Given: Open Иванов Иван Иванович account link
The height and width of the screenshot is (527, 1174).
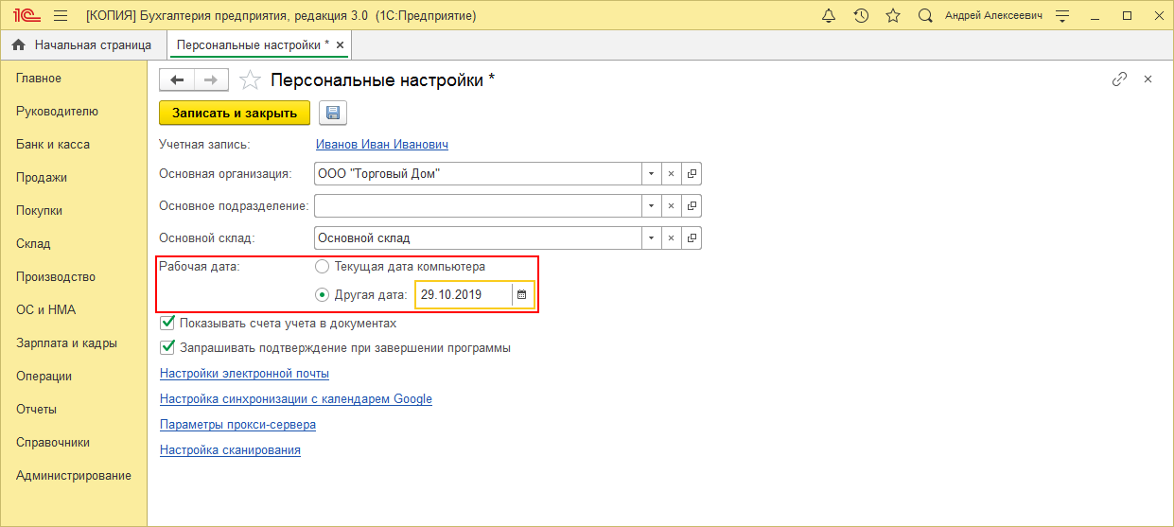Looking at the screenshot, I should (x=382, y=145).
